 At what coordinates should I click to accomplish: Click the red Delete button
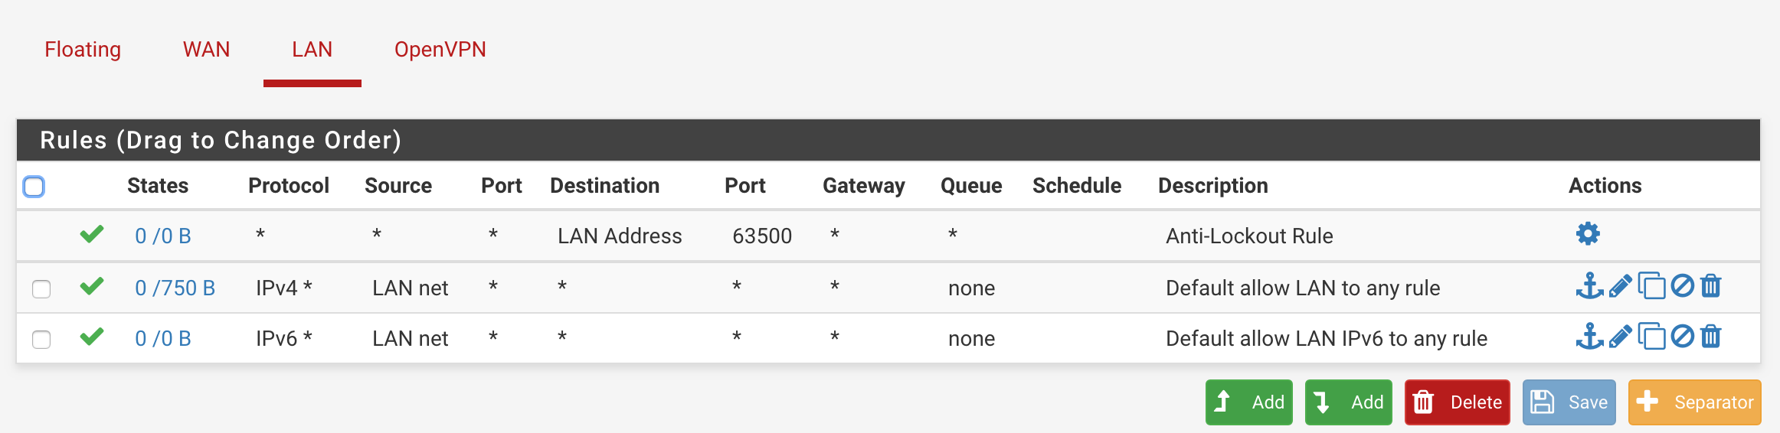coord(1457,402)
